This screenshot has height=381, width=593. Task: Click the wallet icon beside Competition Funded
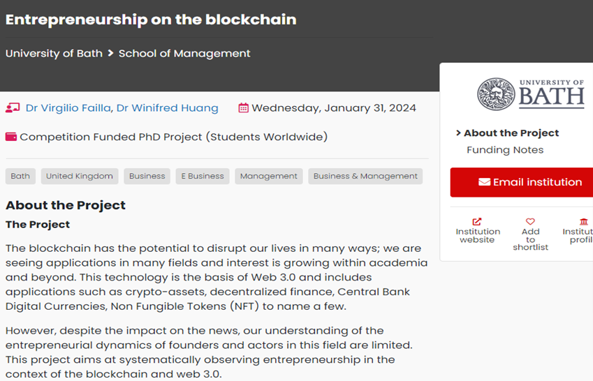tap(11, 137)
